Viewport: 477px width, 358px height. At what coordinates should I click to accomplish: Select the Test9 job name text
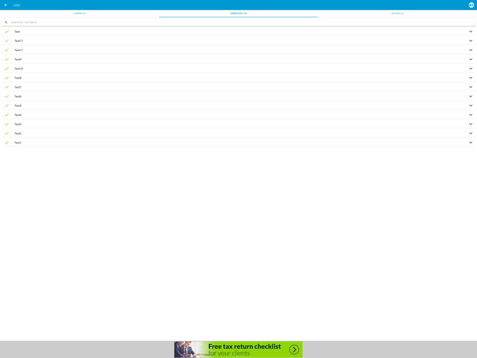click(x=18, y=59)
